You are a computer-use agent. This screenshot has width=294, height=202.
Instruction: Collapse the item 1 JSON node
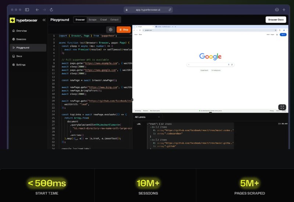[151, 139]
